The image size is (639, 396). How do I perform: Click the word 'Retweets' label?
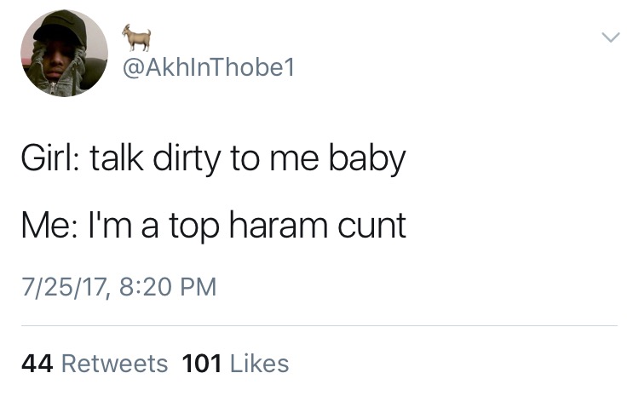(114, 364)
